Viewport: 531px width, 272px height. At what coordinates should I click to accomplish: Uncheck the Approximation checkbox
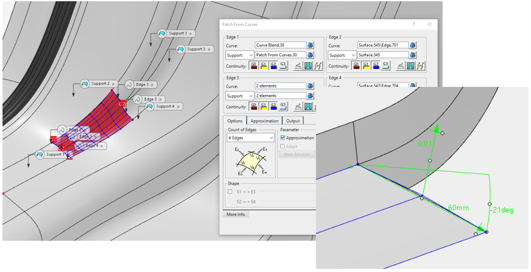pos(283,138)
